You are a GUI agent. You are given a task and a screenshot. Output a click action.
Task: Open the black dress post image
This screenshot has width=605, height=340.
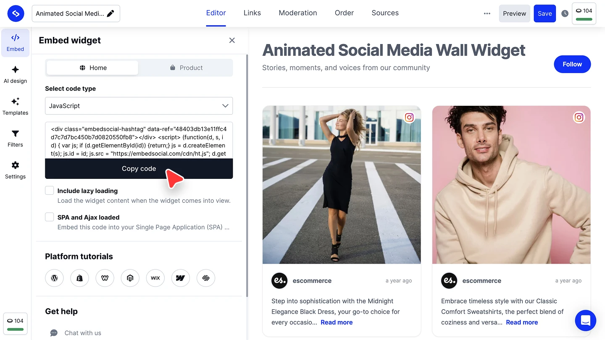coord(342,185)
